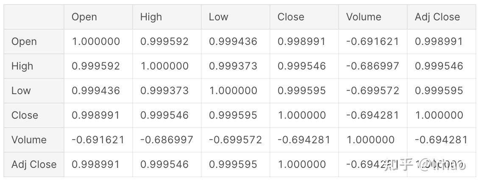Image resolution: width=478 pixels, height=184 pixels.
Task: Select Close row's Open cell 0.998991
Action: click(x=96, y=115)
